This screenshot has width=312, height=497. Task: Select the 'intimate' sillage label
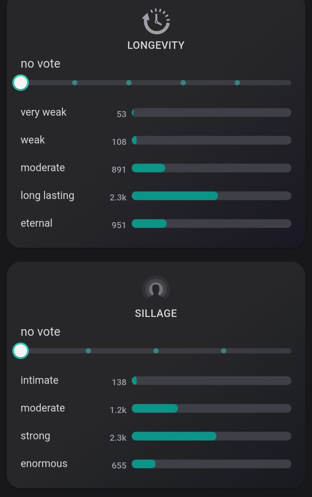(39, 380)
